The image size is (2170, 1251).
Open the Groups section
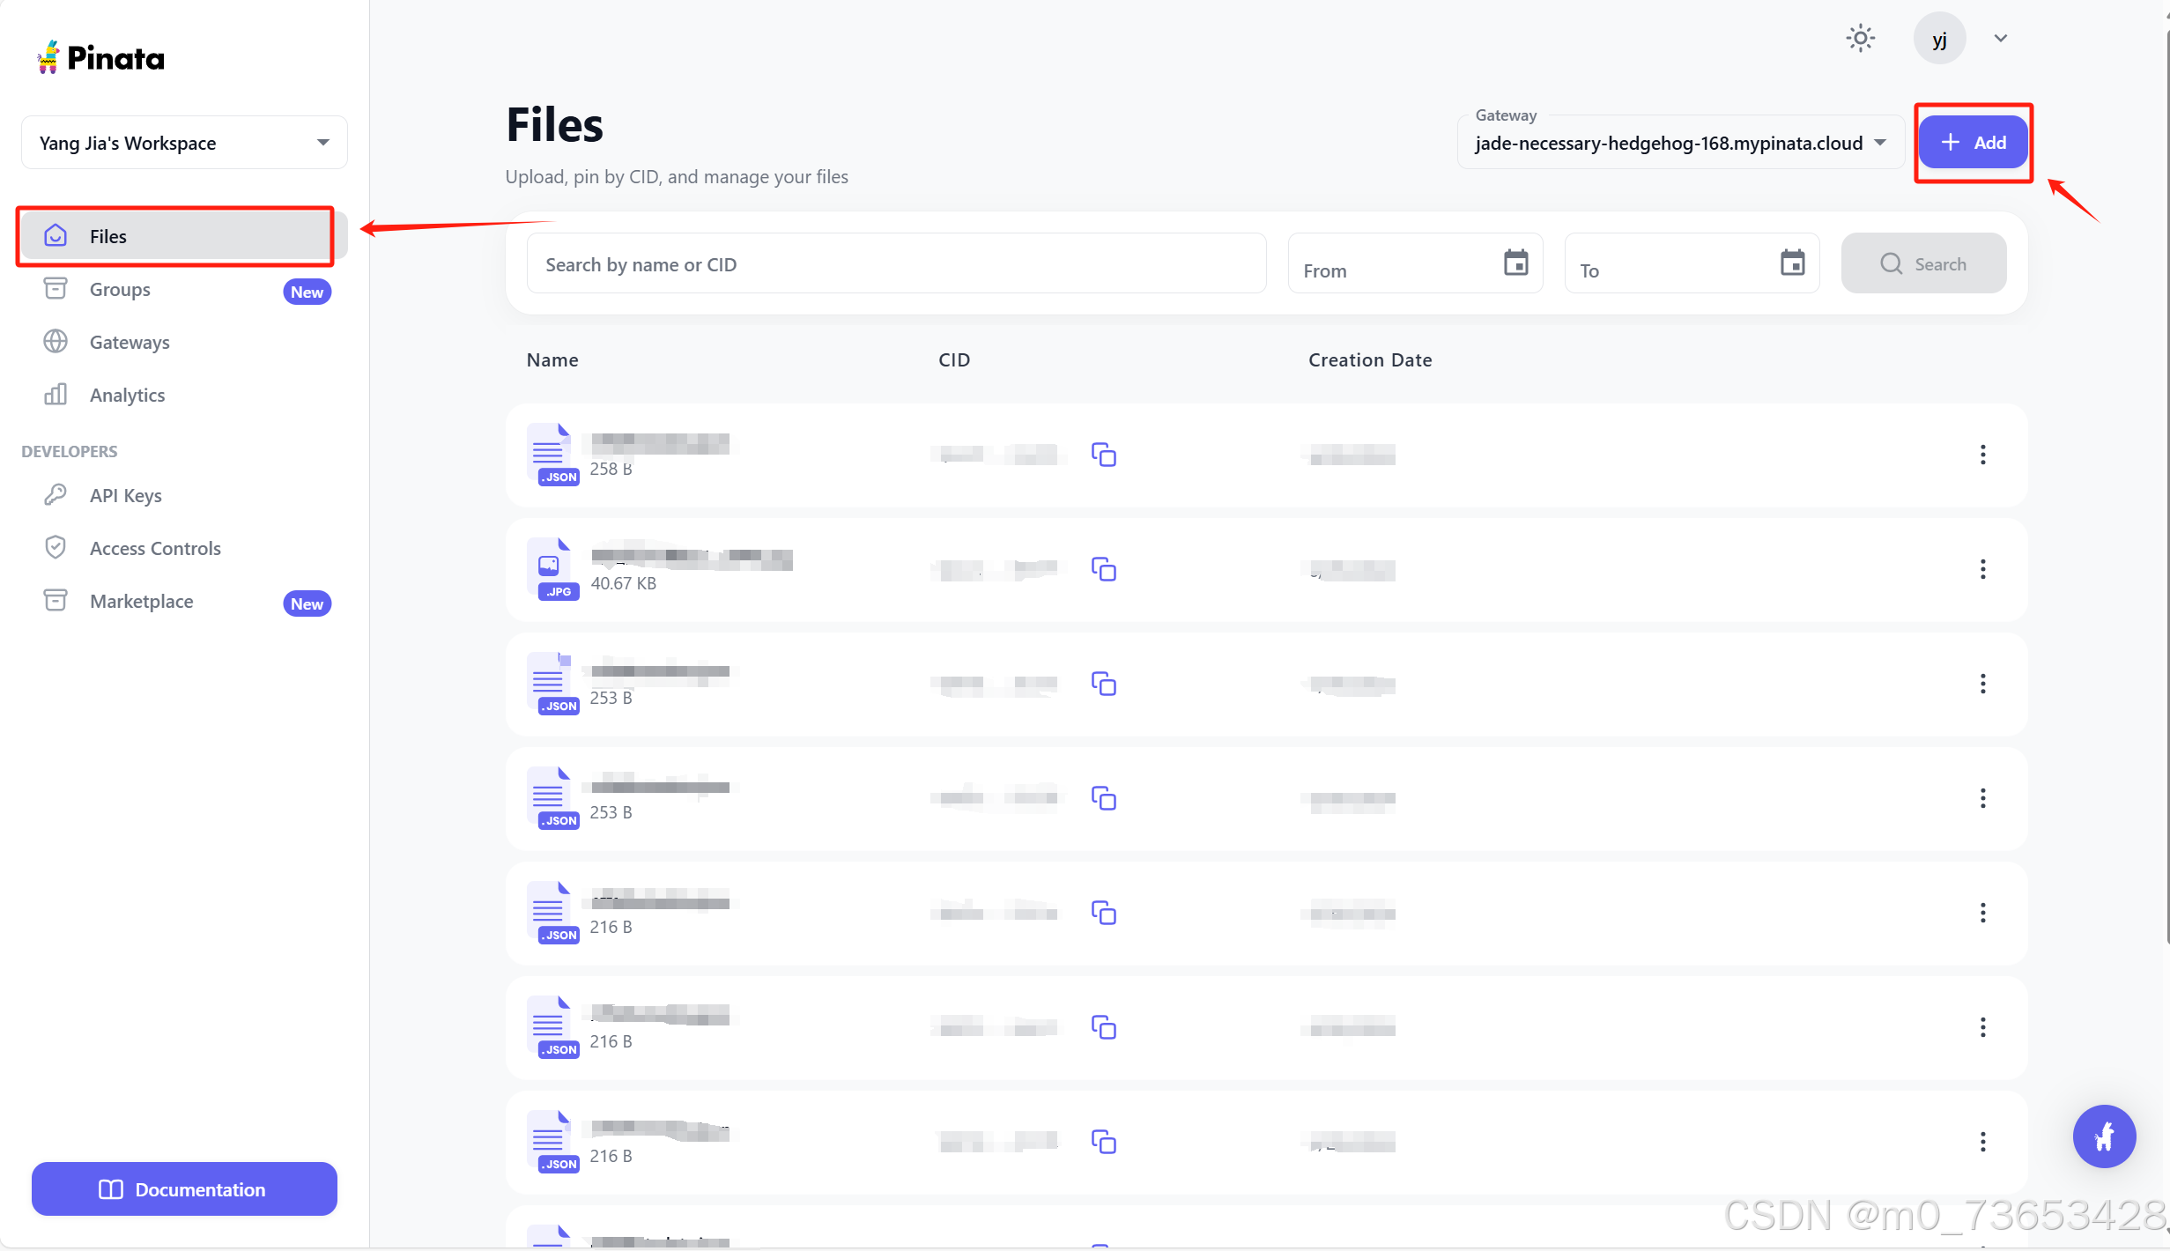pos(119,289)
